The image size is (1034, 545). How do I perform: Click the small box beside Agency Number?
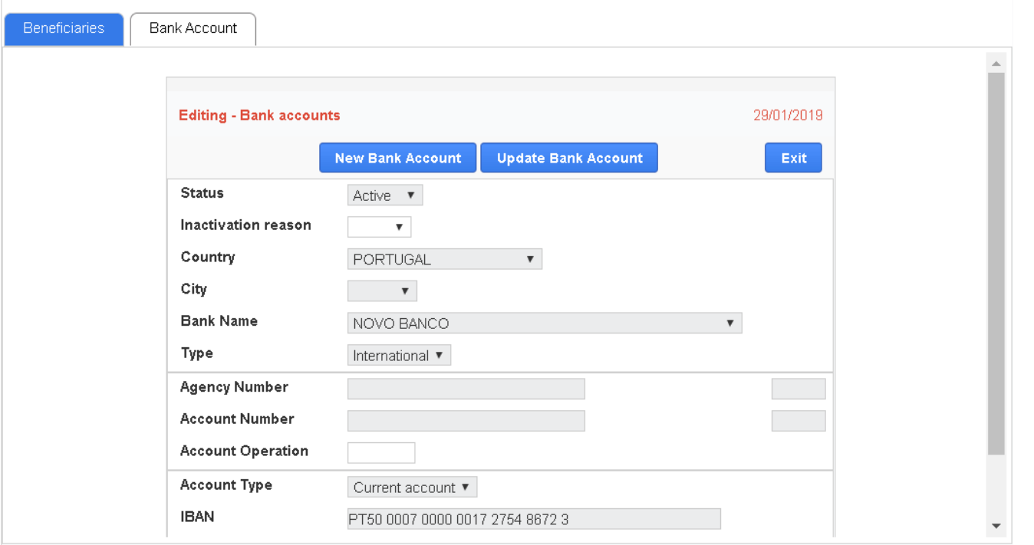pos(798,389)
